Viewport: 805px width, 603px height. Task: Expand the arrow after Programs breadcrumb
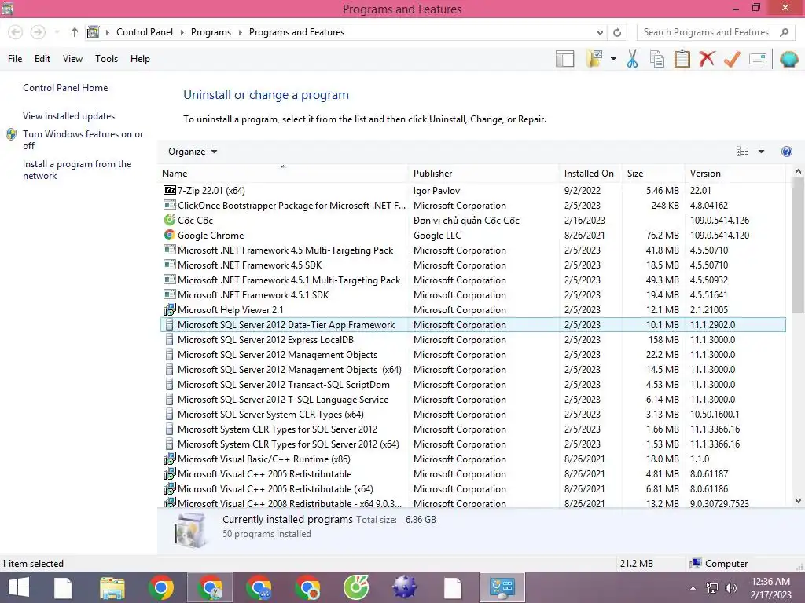pos(240,32)
